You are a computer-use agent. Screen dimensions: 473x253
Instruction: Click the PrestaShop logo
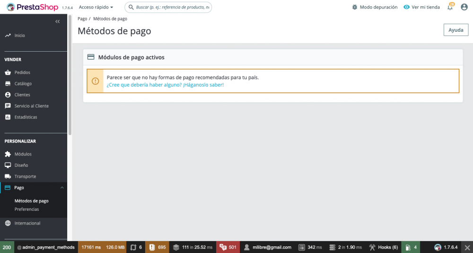coord(32,7)
